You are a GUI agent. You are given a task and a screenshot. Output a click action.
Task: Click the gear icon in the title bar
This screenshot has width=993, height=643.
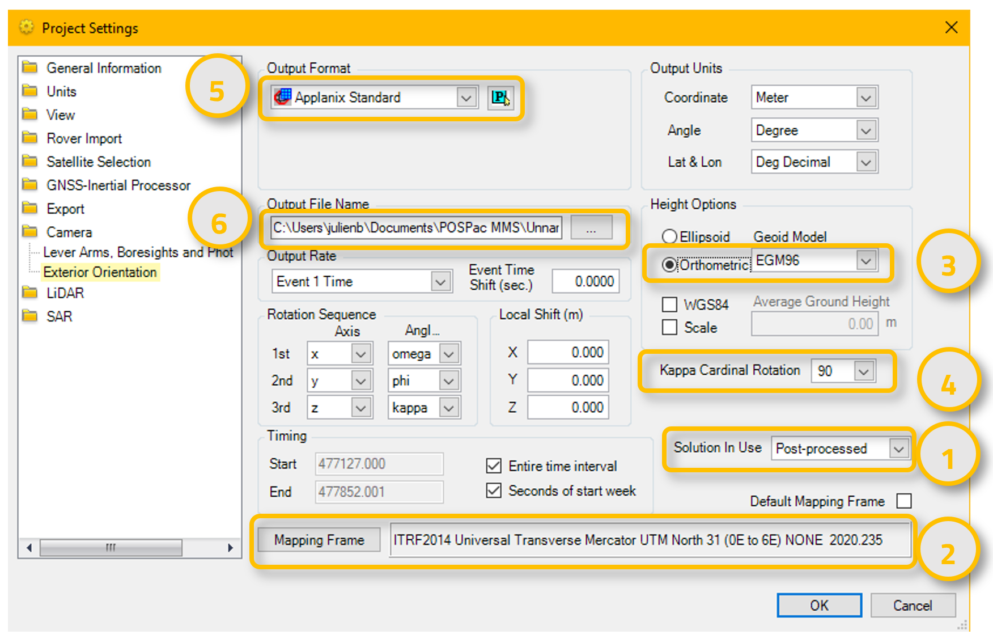point(25,27)
